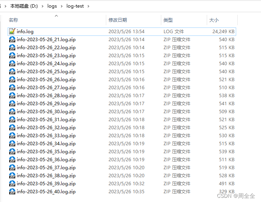
Task: Click the 525 KB size cell
Action: (227, 127)
